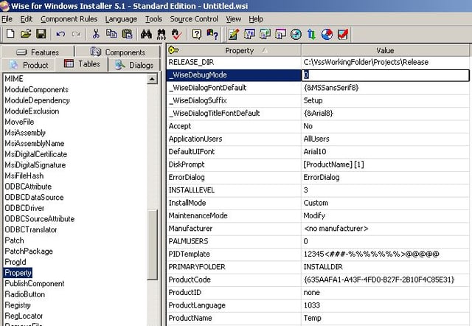The image size is (472, 326).
Task: Click the Undo arrow icon
Action: [60, 34]
